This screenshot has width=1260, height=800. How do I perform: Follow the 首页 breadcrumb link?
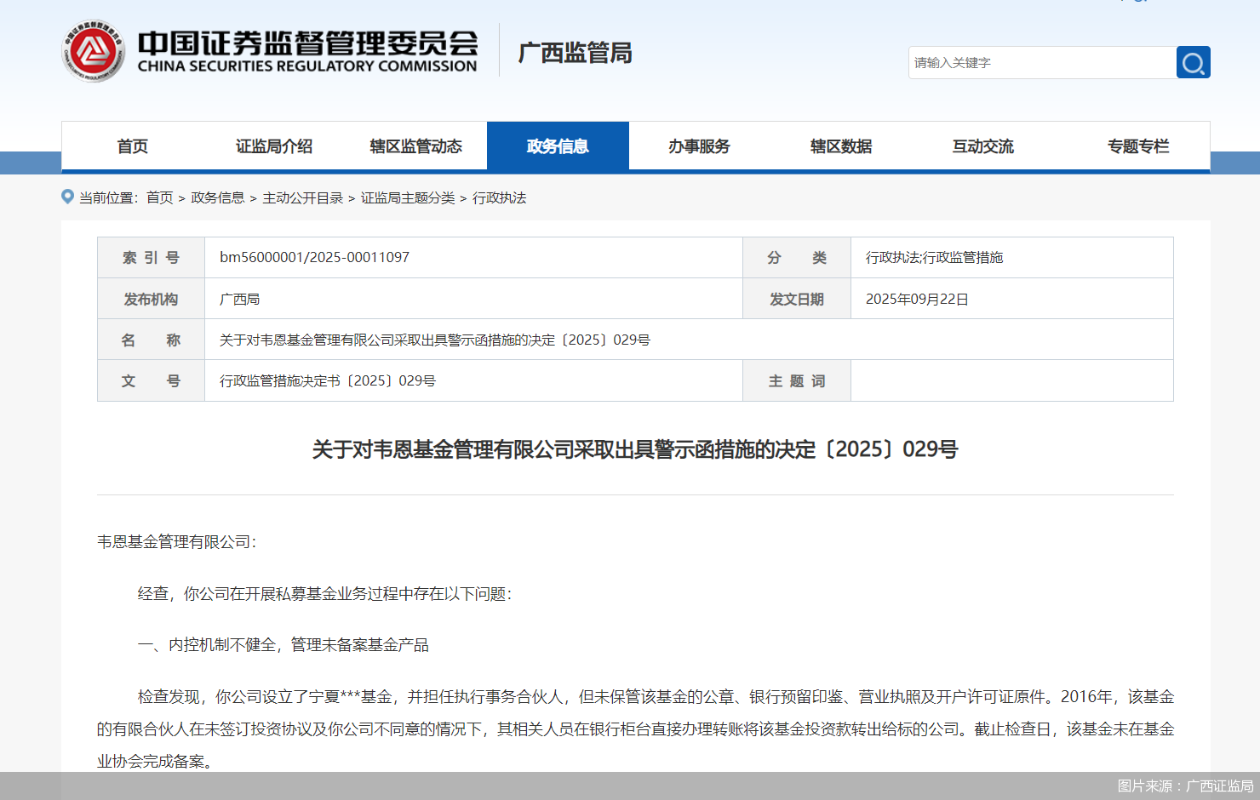(x=159, y=197)
